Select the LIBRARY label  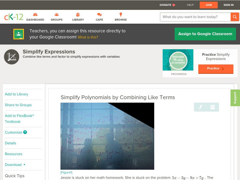78,20
